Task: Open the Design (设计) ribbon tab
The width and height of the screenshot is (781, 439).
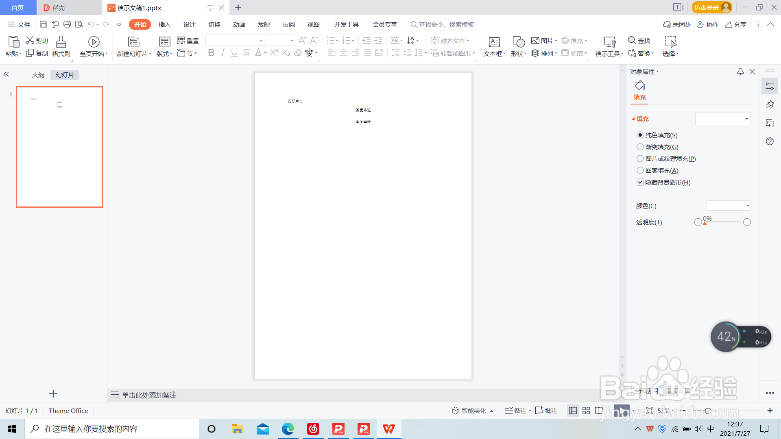Action: click(189, 24)
